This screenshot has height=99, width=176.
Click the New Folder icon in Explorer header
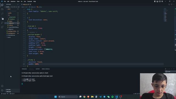point(14,7)
